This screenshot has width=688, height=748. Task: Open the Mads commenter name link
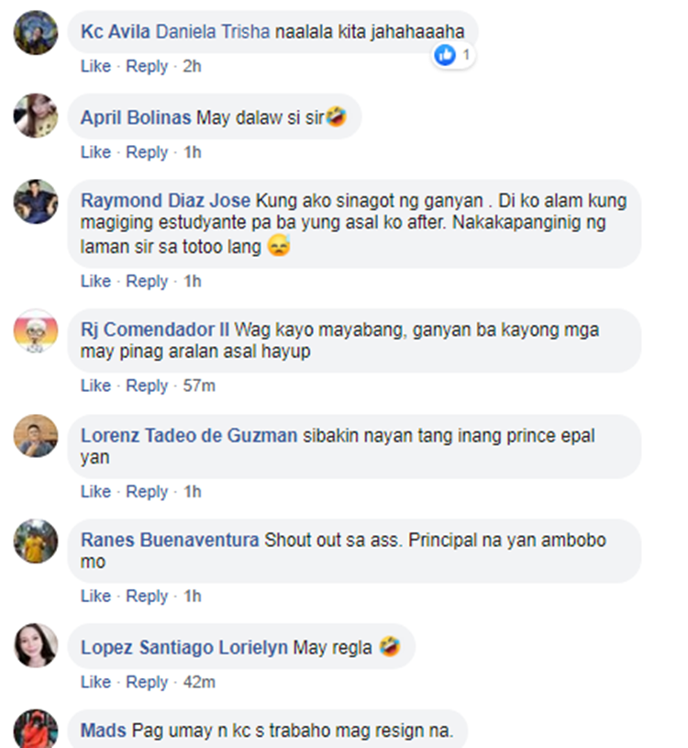tap(104, 731)
